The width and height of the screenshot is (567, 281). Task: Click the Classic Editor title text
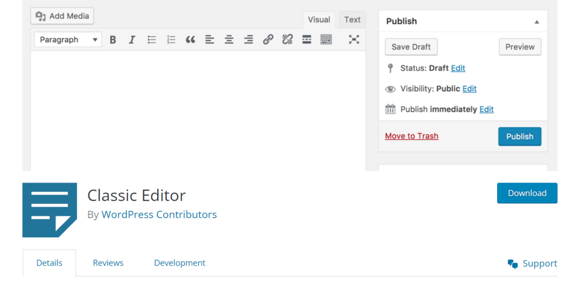coord(136,195)
